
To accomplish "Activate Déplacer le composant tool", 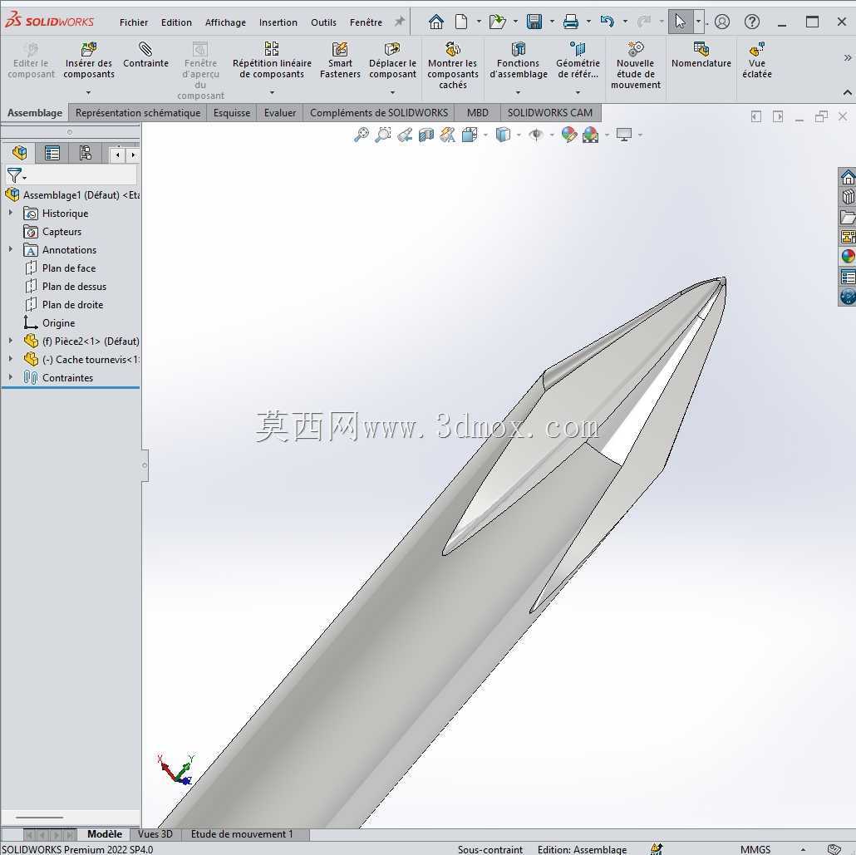I will coord(392,60).
